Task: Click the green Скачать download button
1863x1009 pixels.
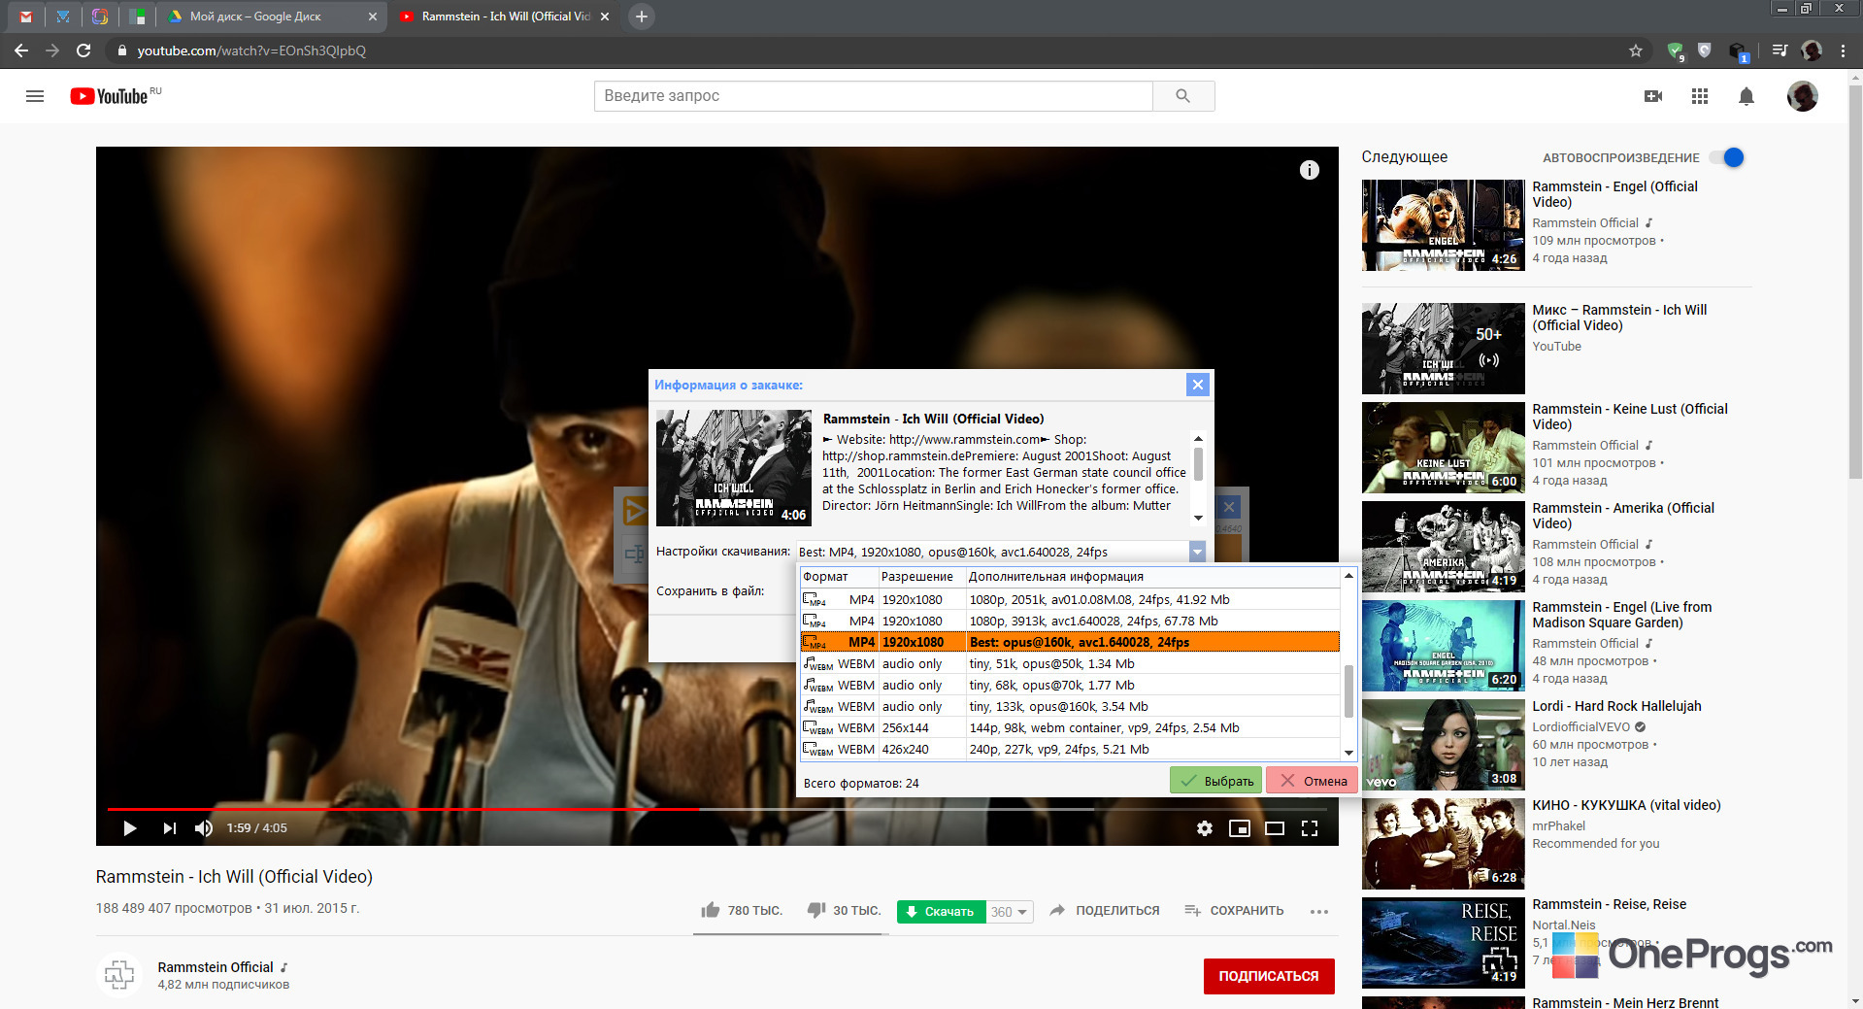Action: (x=941, y=912)
